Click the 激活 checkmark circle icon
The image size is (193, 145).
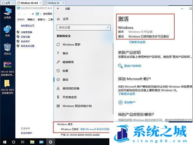coord(58,80)
